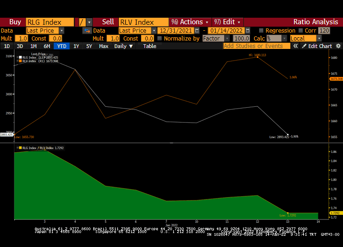This screenshot has width=343, height=247.
Task: Click the Corr period 120 field
Action: (x=324, y=31)
